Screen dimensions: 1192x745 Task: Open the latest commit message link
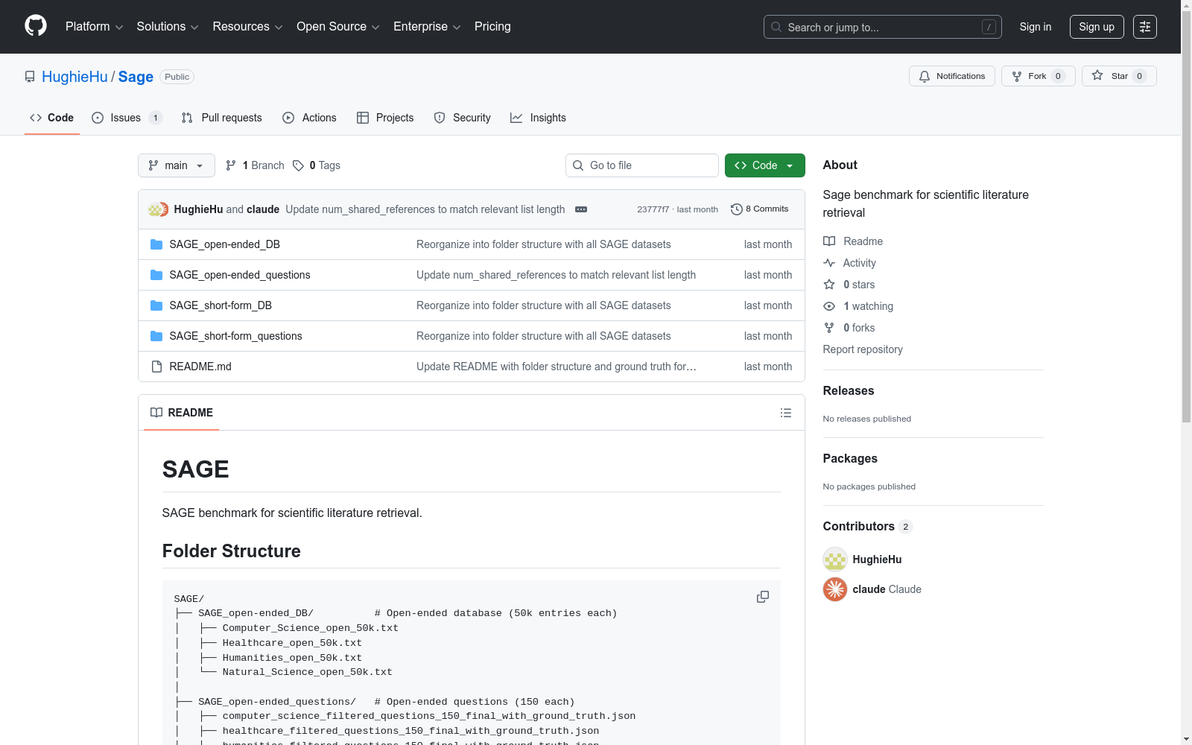coord(425,209)
